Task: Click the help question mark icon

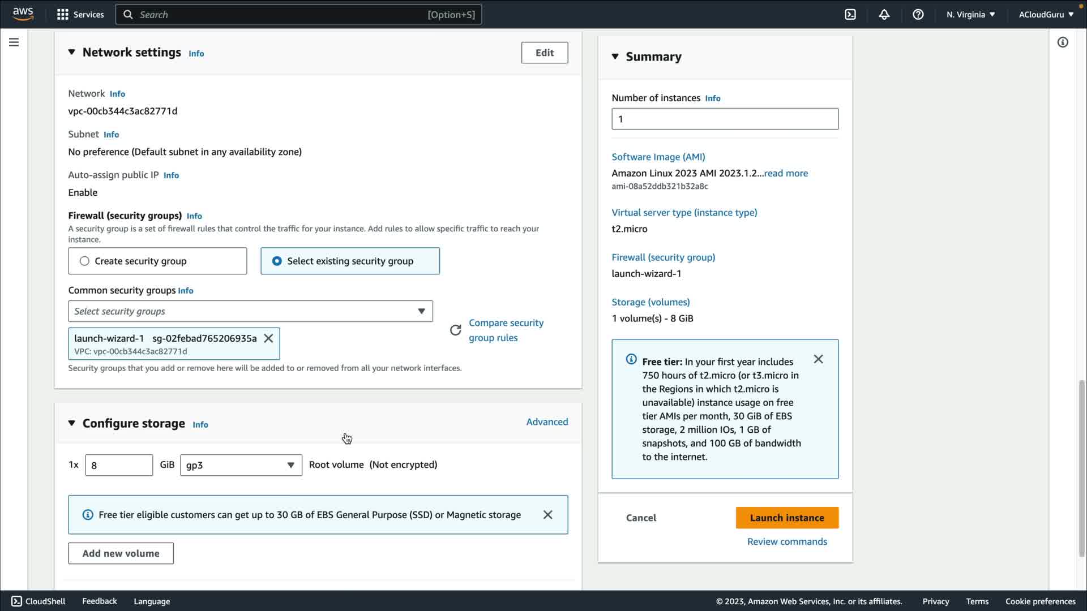Action: [x=918, y=15]
